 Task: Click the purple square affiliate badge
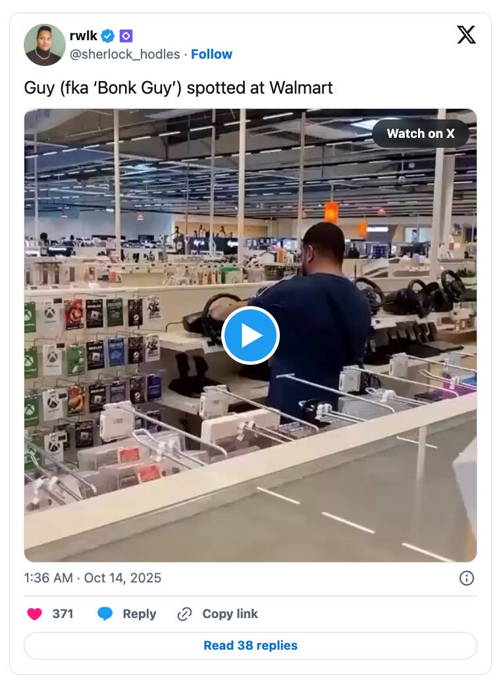[x=126, y=36]
